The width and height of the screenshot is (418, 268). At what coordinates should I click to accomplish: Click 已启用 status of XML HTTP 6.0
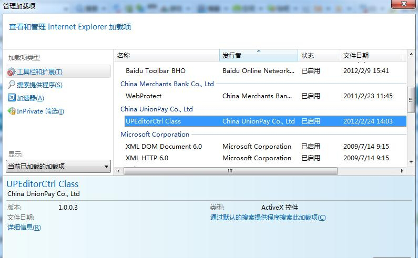tap(311, 158)
